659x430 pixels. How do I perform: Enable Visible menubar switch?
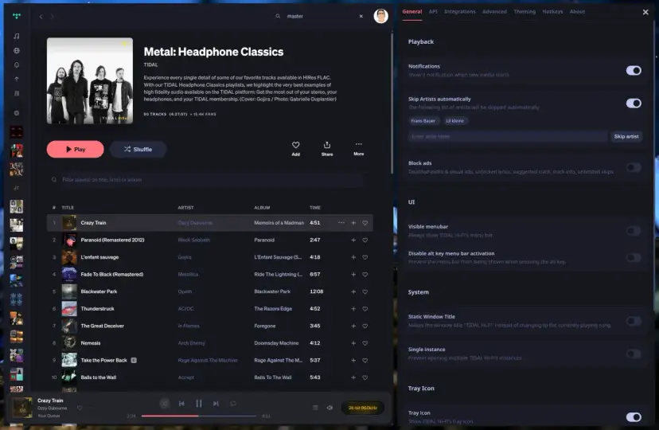coord(634,230)
